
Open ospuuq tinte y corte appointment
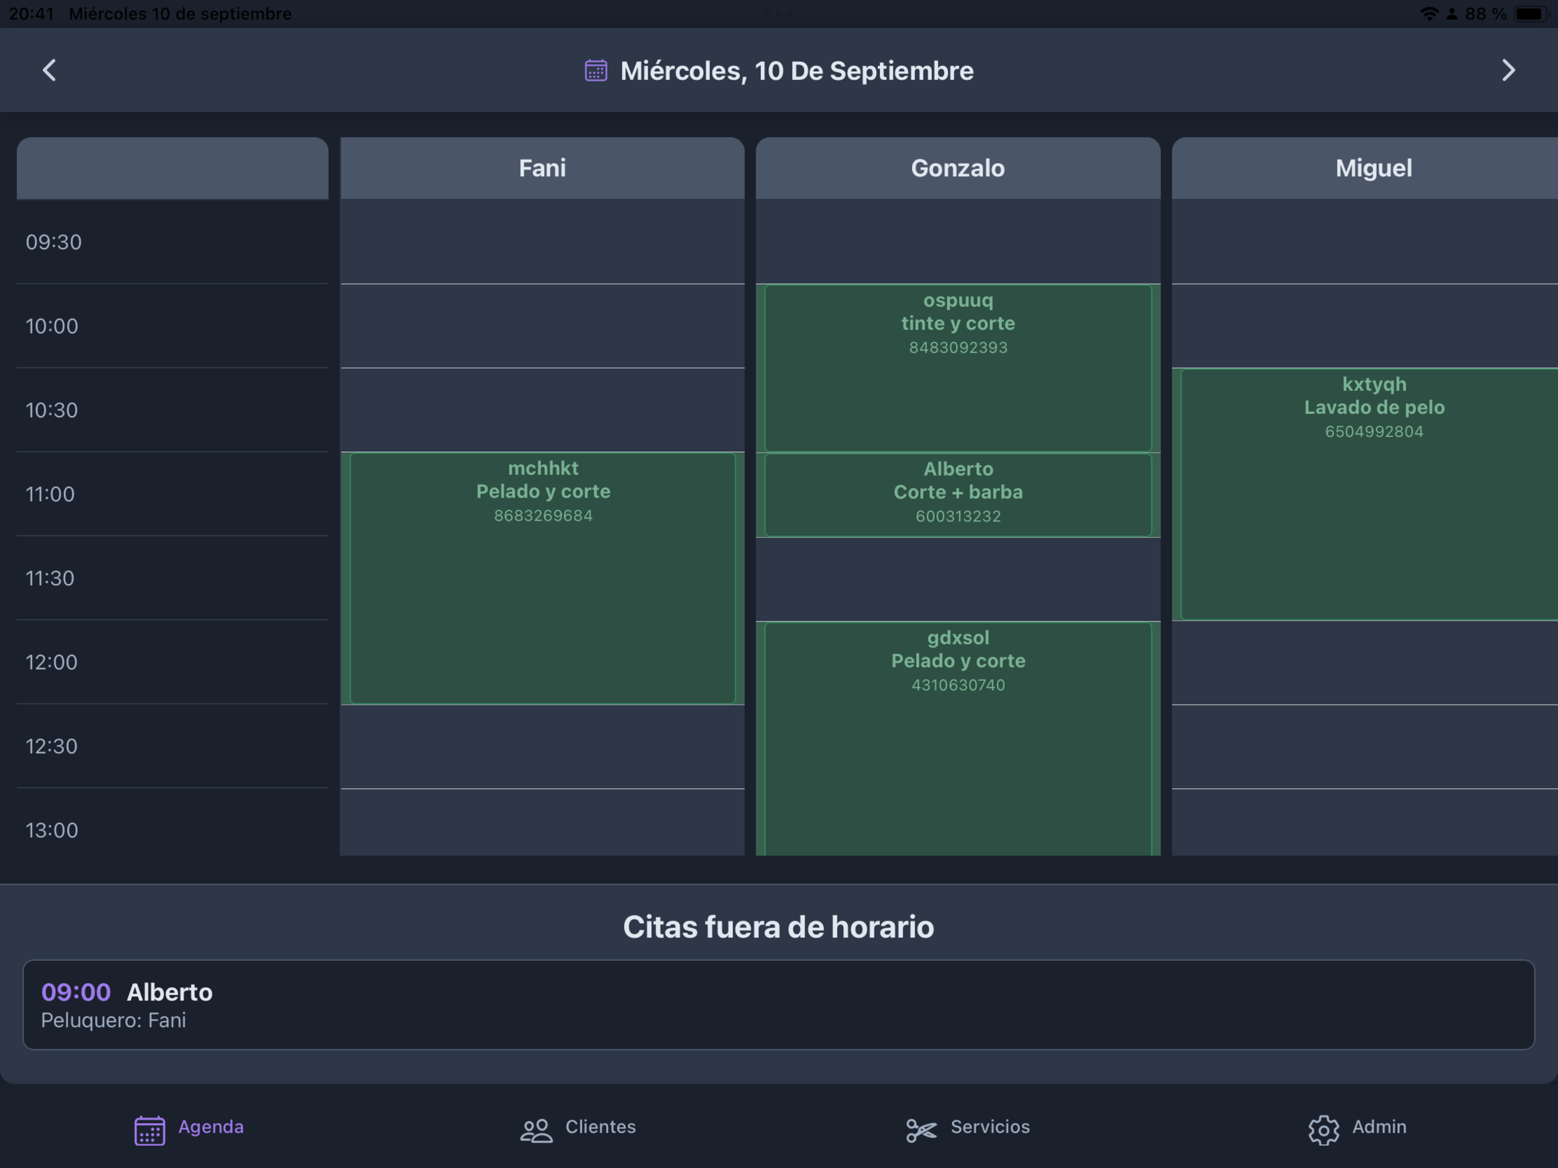(958, 368)
